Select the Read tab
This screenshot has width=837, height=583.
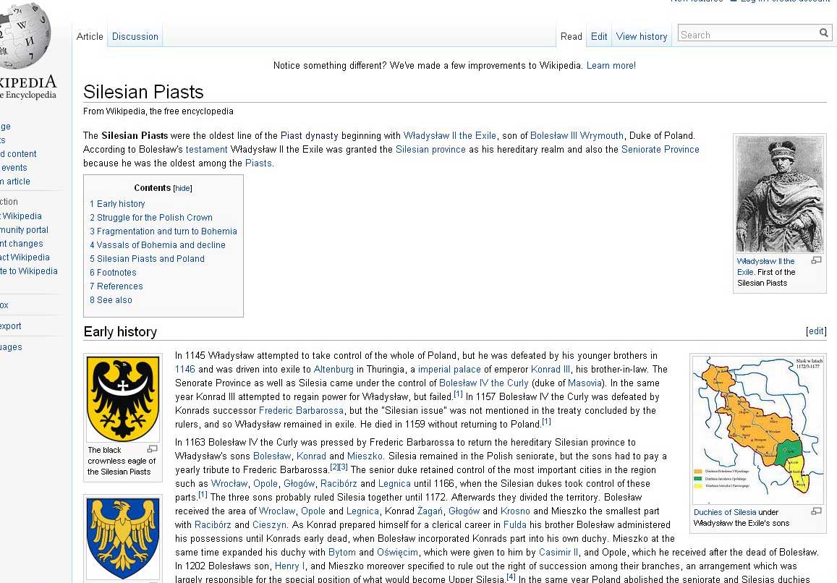pyautogui.click(x=572, y=36)
